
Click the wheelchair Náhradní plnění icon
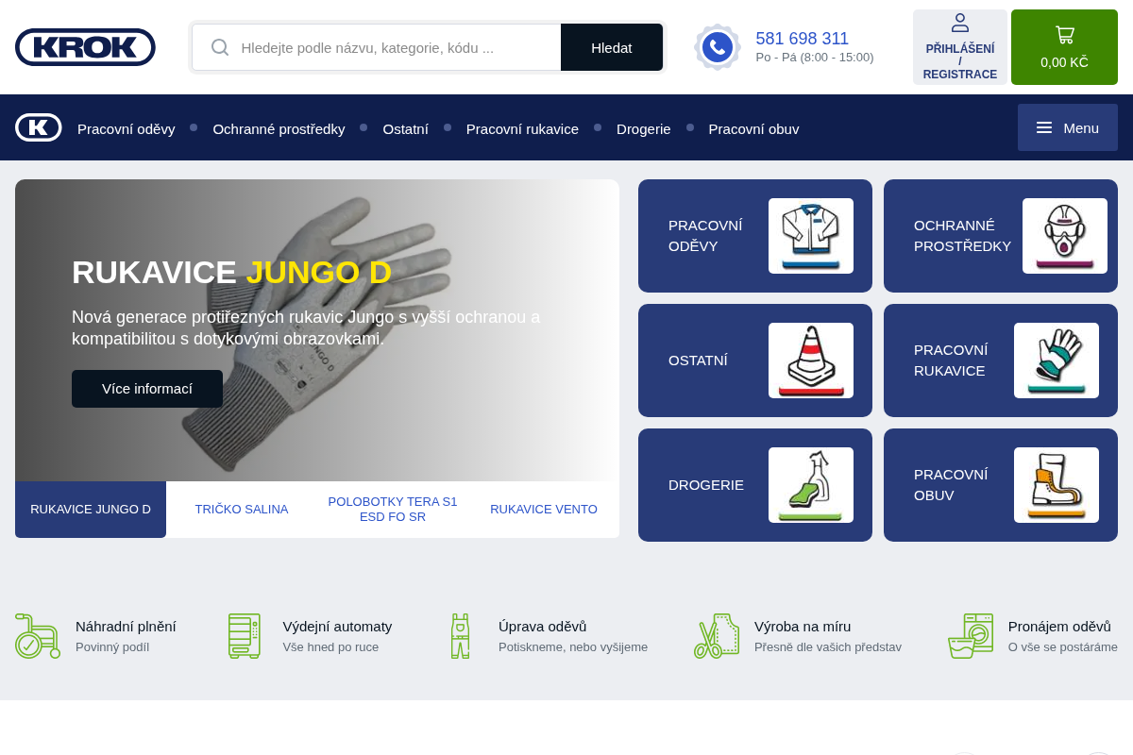(38, 636)
